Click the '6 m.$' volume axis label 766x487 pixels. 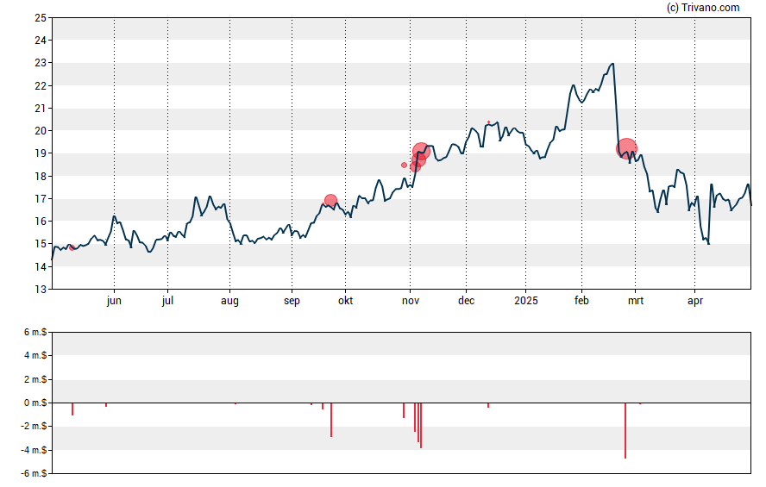(x=35, y=333)
